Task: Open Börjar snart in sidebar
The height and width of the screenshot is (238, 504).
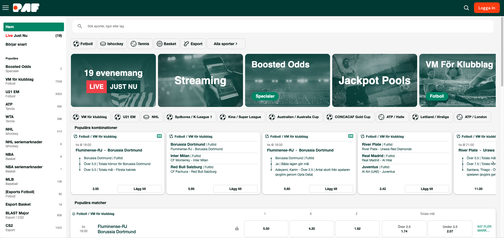Action: tap(34, 44)
